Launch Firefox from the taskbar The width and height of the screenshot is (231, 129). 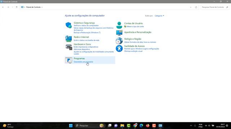[148, 126]
